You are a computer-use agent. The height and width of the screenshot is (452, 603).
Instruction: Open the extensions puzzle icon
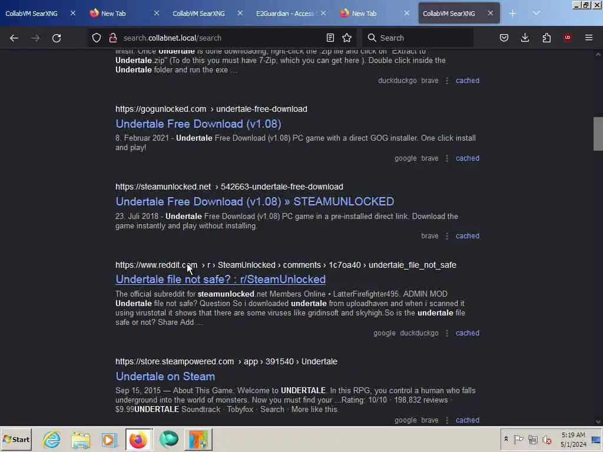(546, 38)
